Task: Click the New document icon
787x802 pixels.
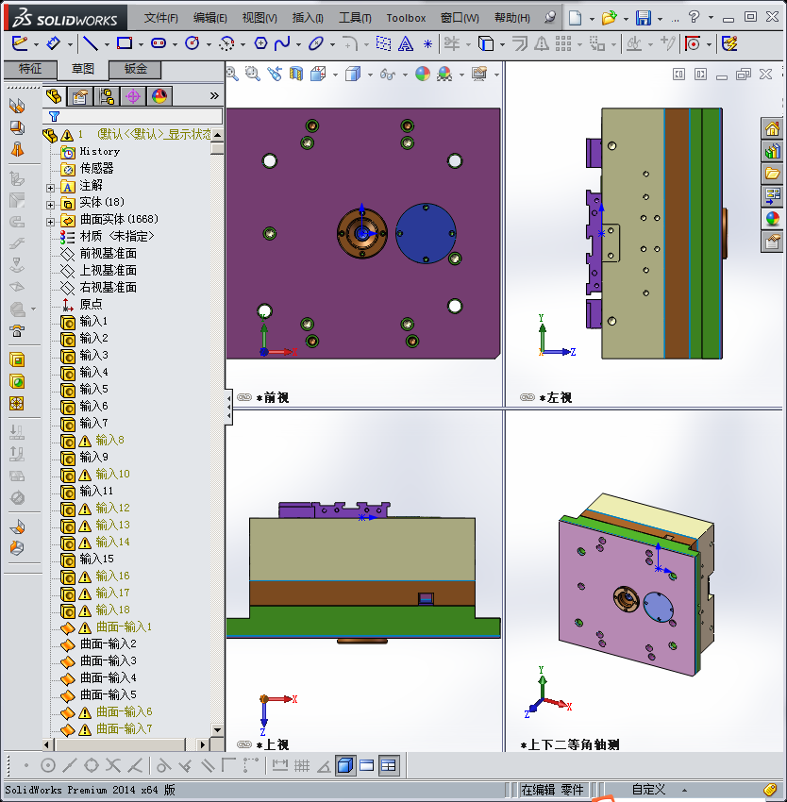Action: click(576, 18)
